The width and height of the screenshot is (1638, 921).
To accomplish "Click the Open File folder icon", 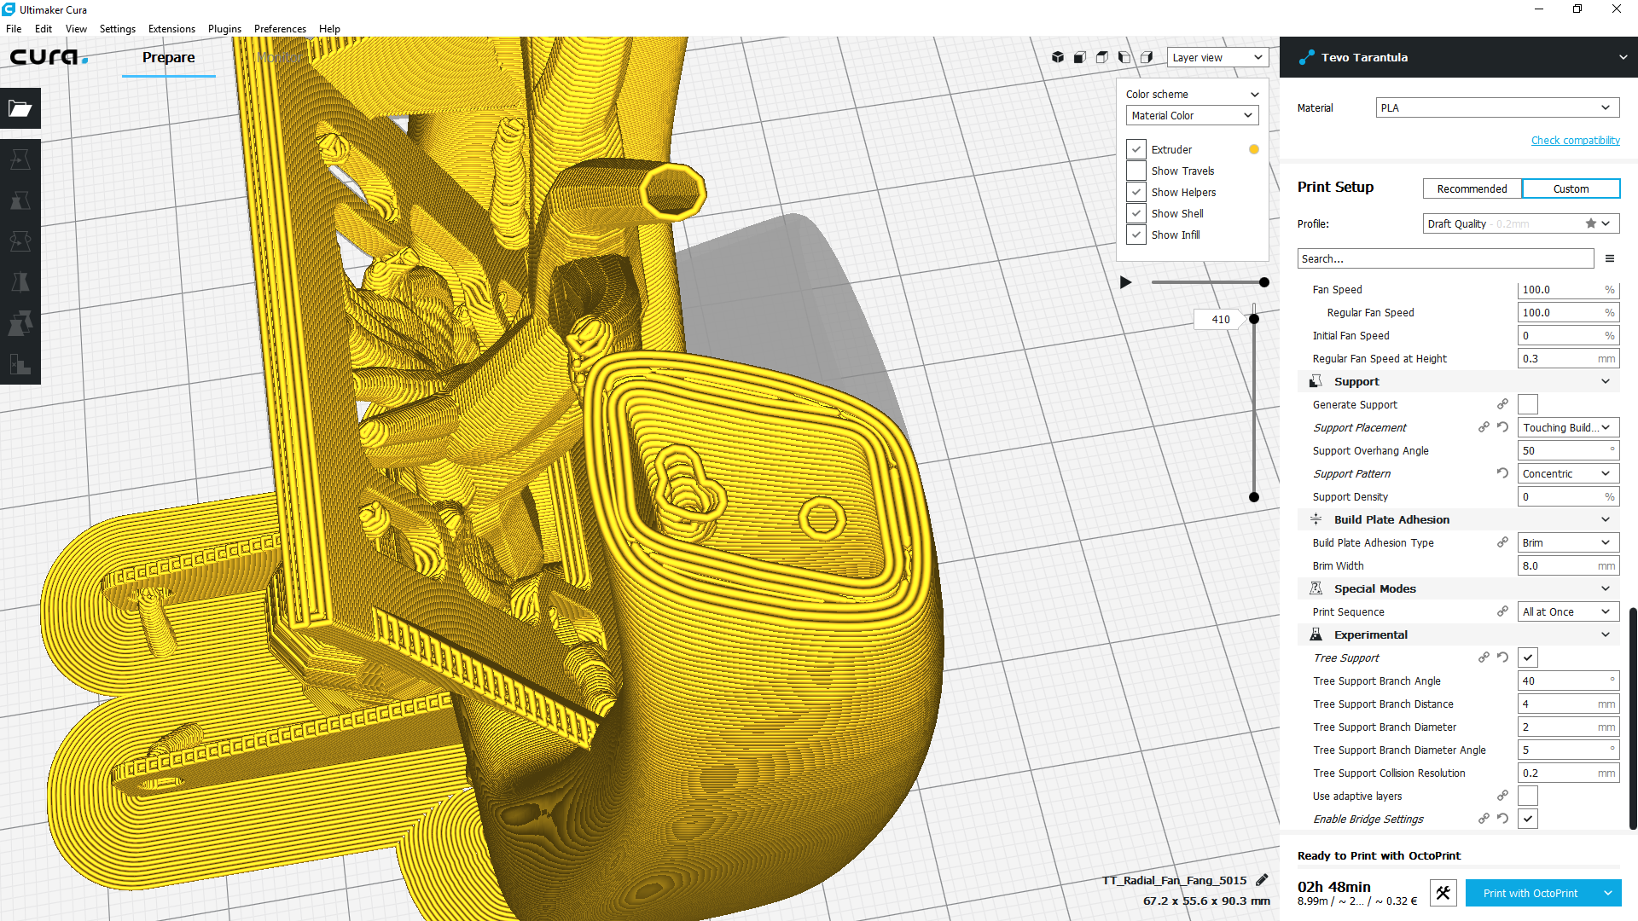I will tap(20, 108).
